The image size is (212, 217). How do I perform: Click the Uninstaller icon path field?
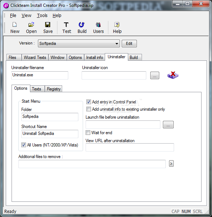coord(114,75)
